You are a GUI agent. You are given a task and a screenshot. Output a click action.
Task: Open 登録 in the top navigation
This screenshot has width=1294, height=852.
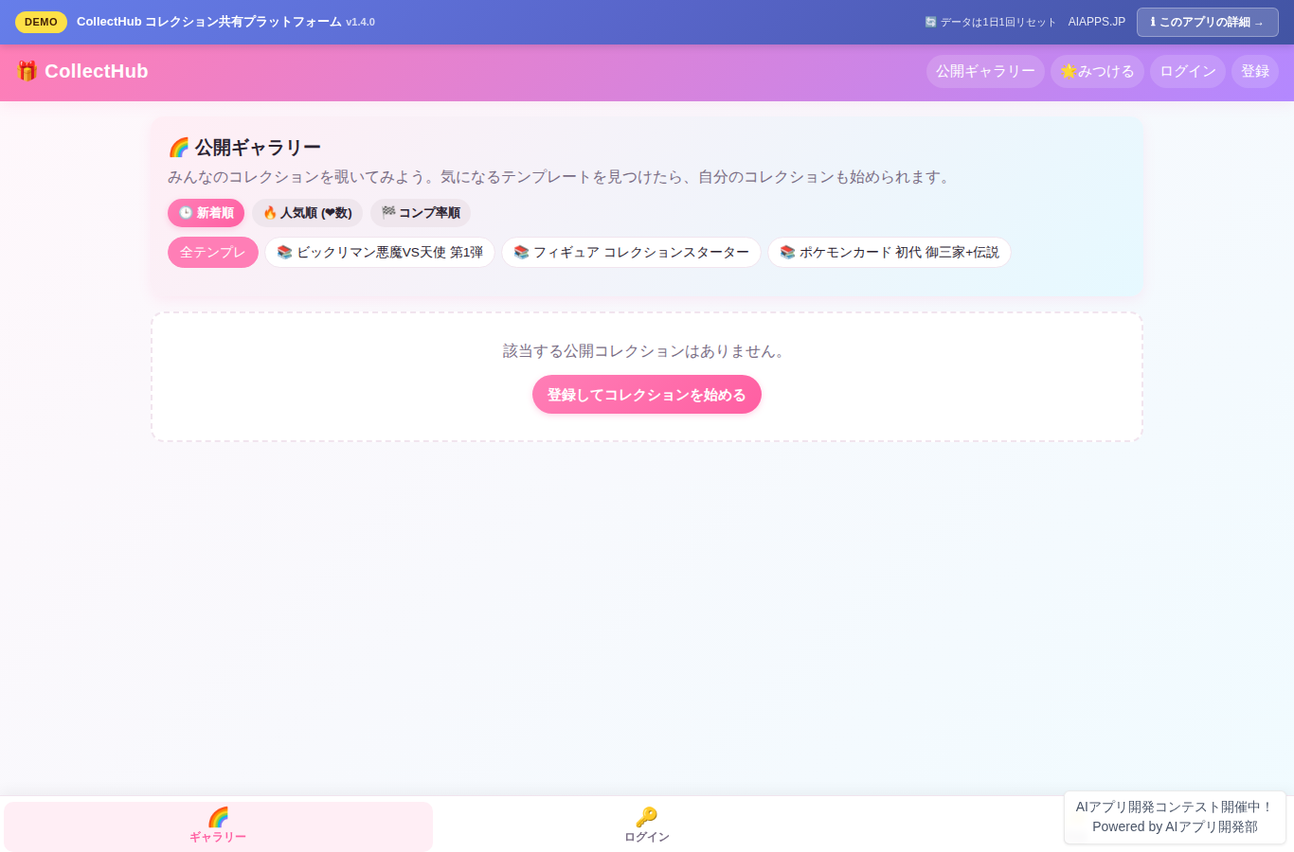point(1255,71)
